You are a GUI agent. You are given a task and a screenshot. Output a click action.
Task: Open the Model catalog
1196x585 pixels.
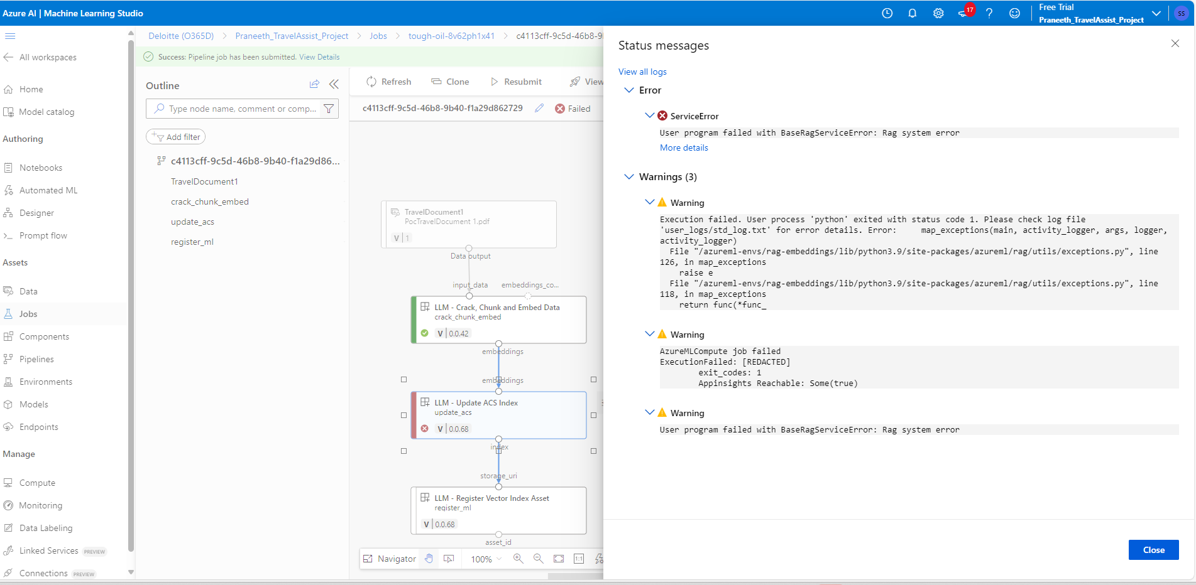tap(46, 112)
